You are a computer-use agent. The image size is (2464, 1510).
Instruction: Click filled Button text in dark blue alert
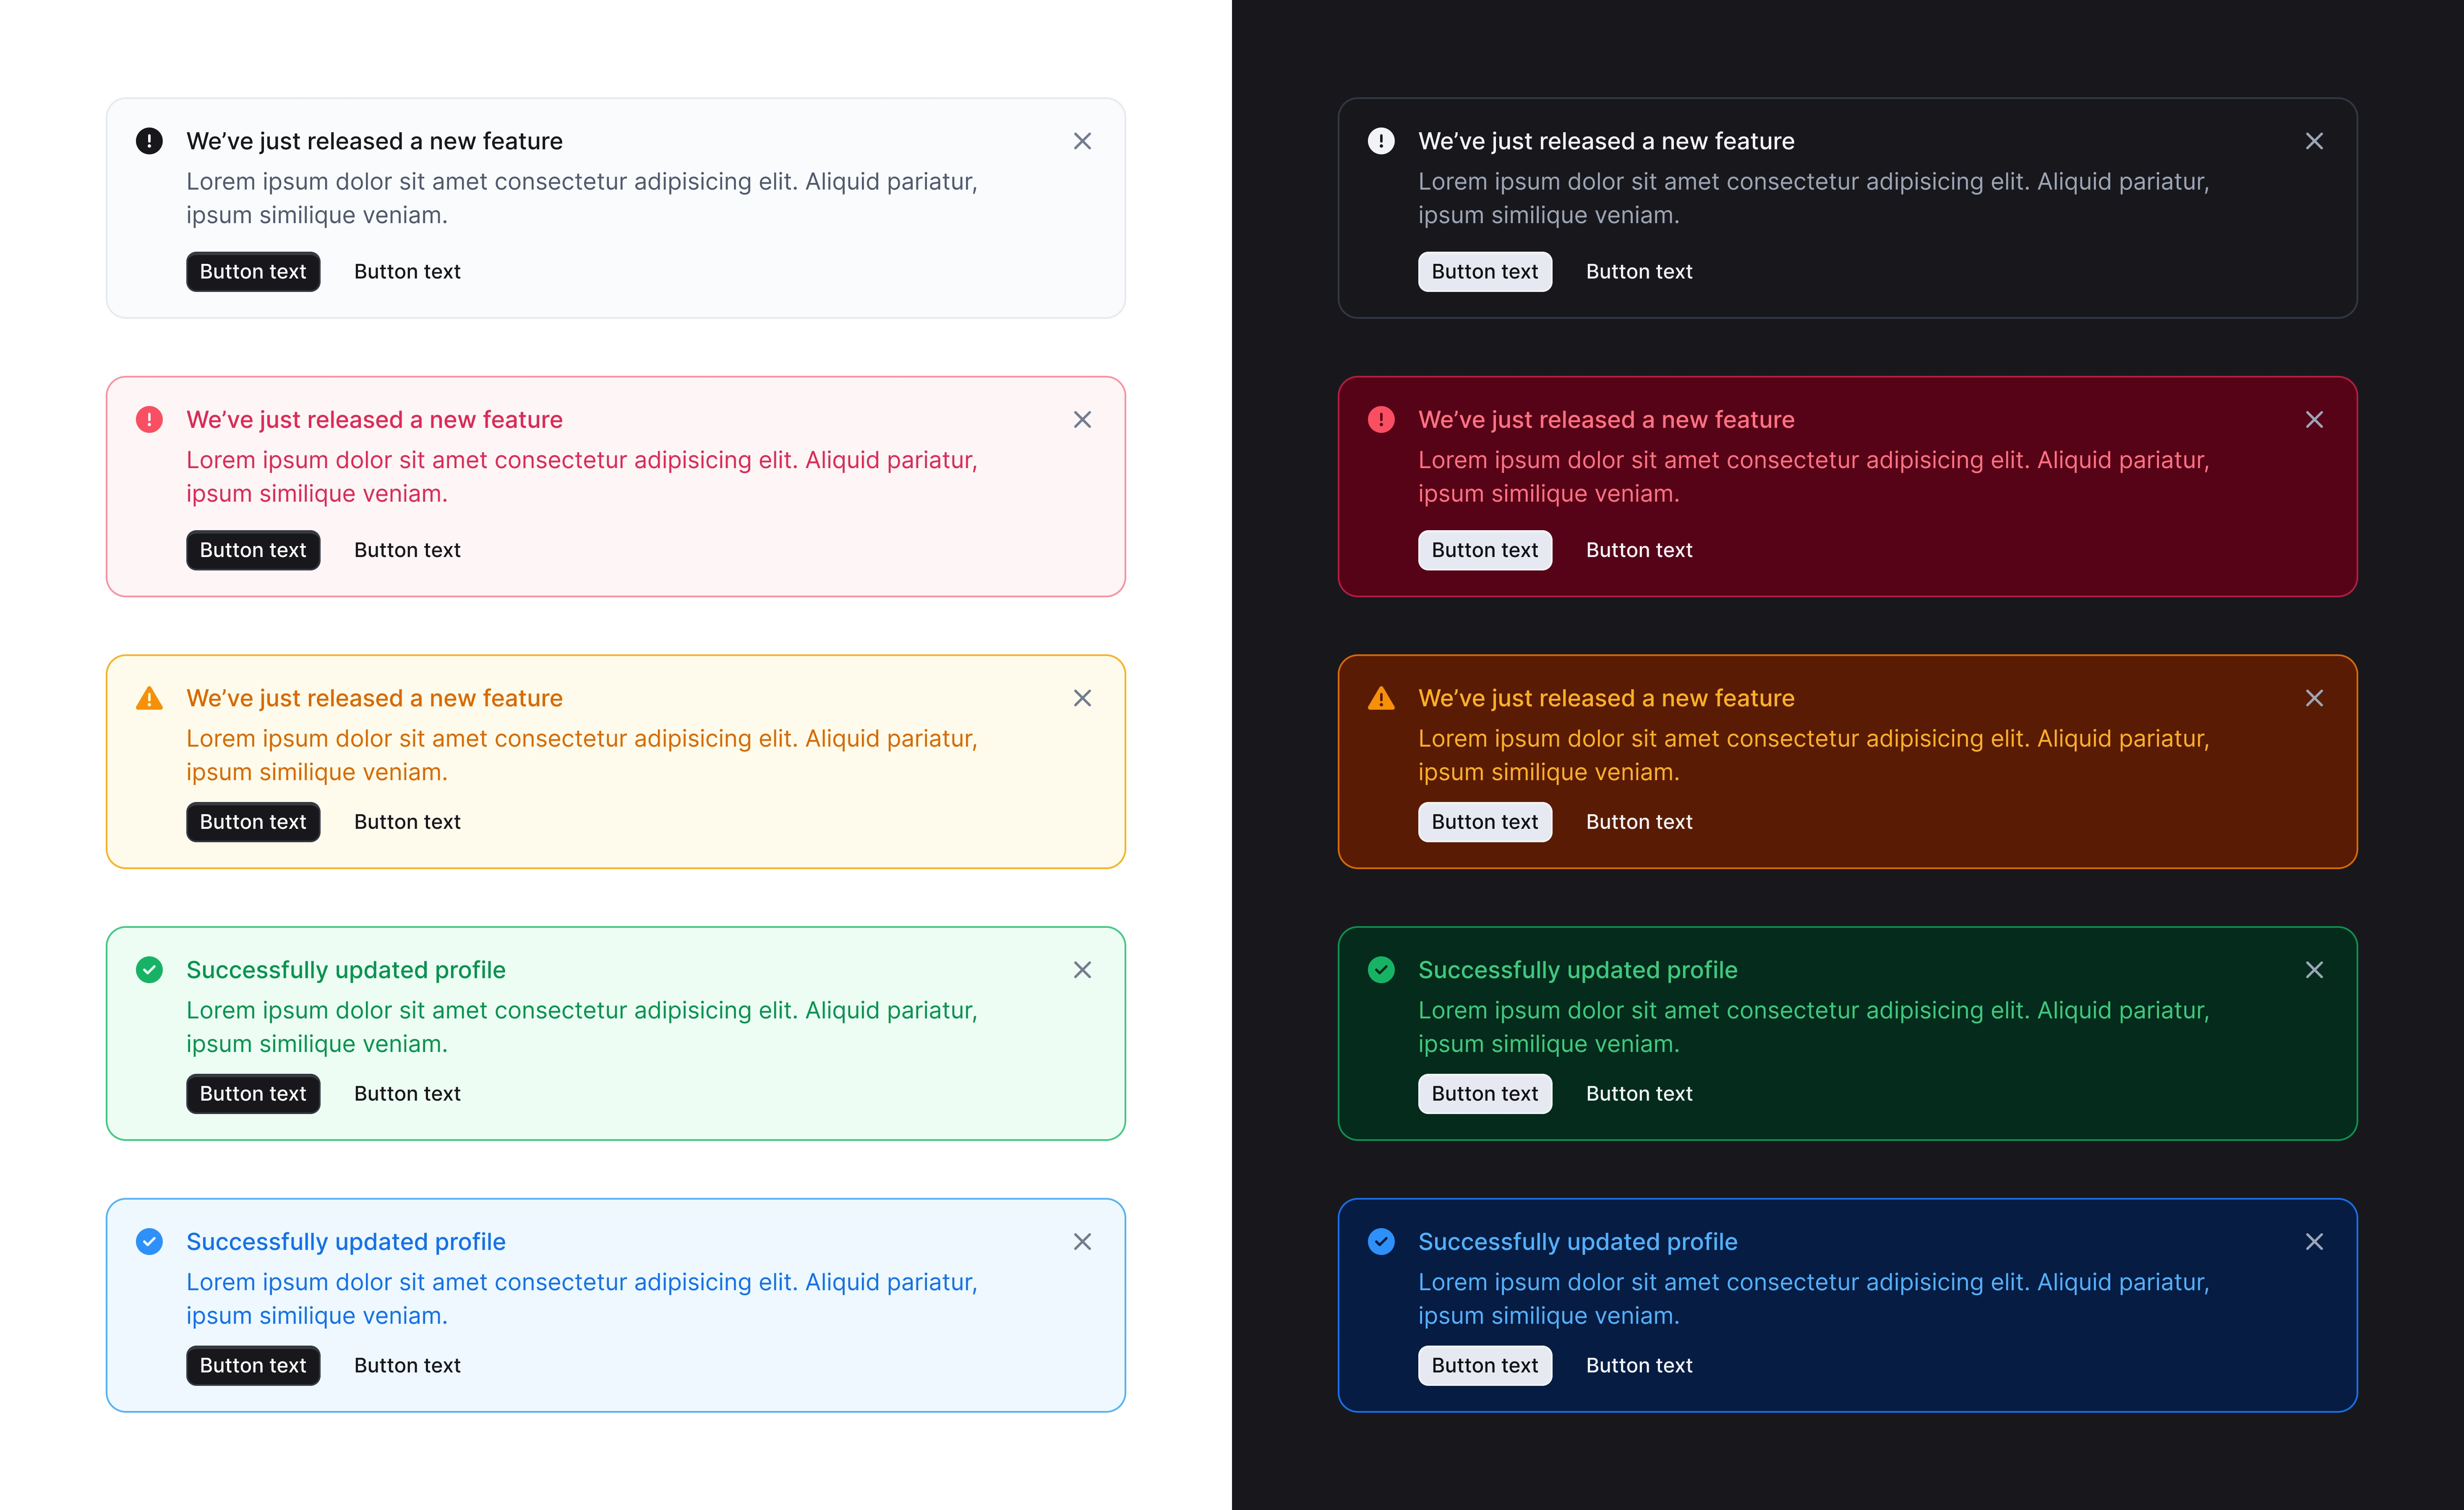pos(1485,1366)
